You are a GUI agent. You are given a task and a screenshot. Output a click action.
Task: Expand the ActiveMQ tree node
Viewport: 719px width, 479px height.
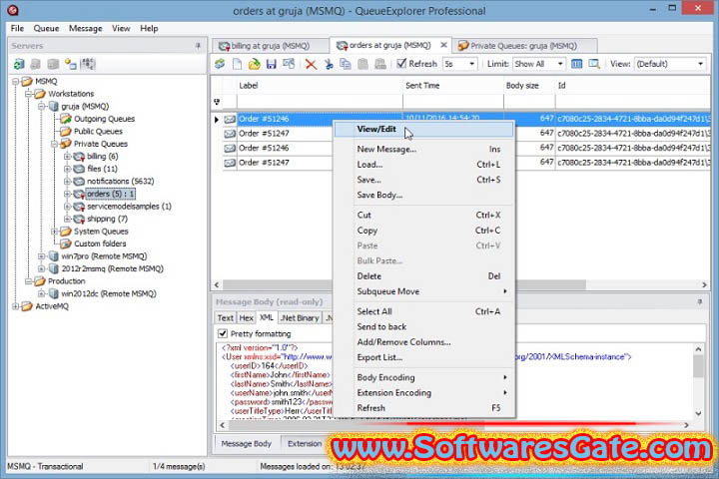pos(16,306)
